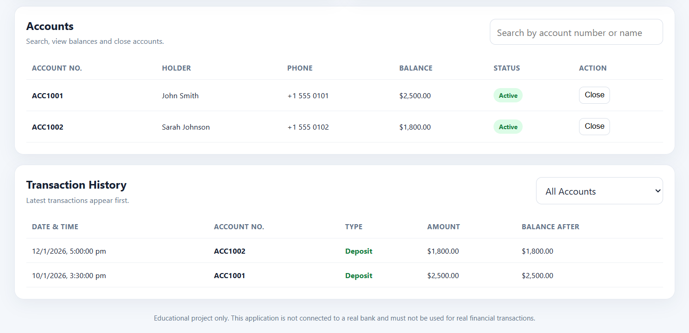Click holder name Sarah Johnson
This screenshot has height=333, width=689.
[186, 127]
